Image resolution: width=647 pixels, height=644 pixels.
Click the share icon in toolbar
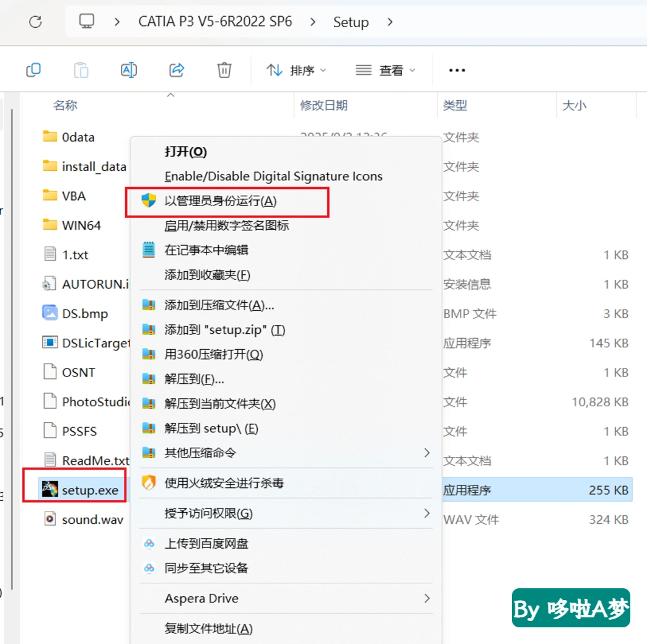(177, 70)
